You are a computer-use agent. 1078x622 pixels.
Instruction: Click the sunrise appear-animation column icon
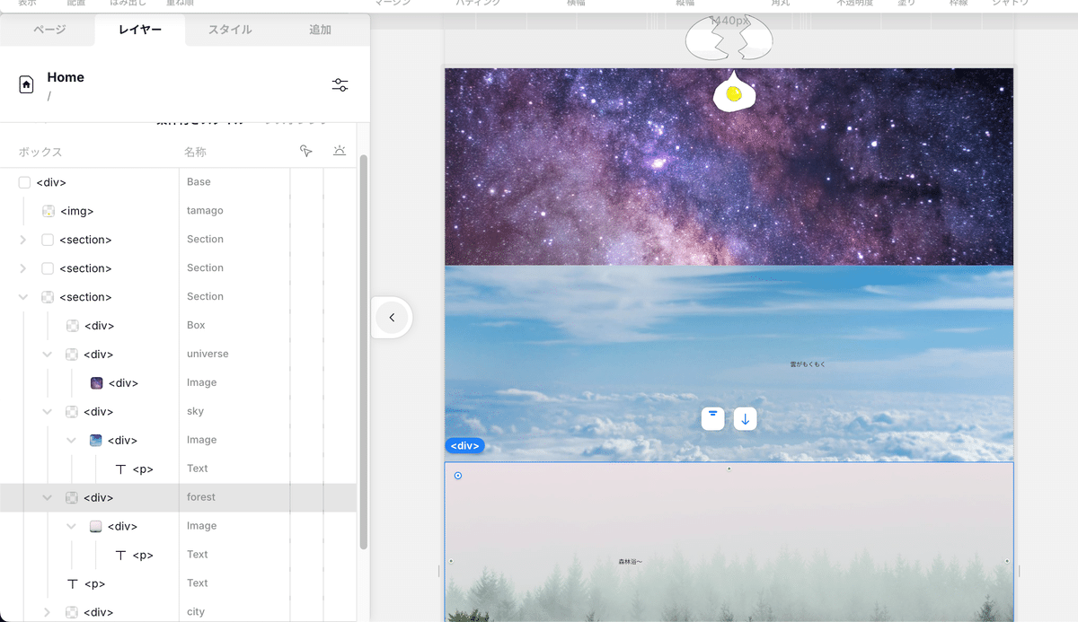339,151
